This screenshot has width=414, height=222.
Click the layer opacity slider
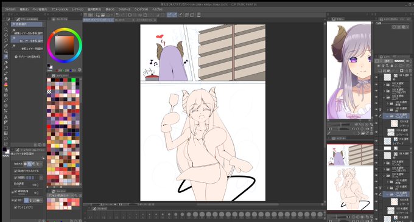399,61
